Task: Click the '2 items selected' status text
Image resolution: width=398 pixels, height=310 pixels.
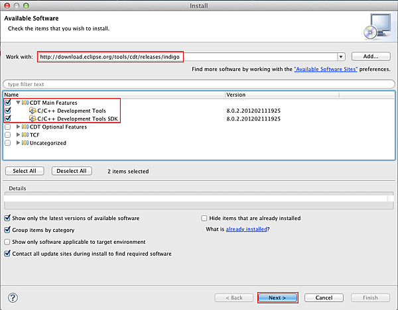Action: pos(128,172)
